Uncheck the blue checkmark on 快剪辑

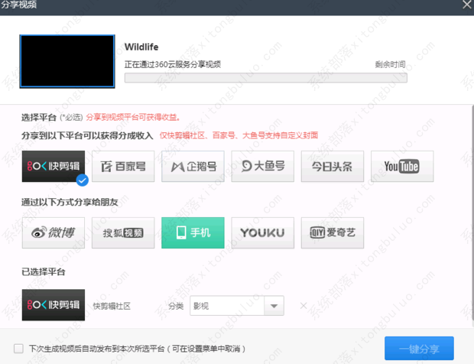coord(83,180)
